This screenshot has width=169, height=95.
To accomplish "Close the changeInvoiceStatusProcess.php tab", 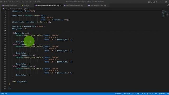I will [x=61, y=5].
